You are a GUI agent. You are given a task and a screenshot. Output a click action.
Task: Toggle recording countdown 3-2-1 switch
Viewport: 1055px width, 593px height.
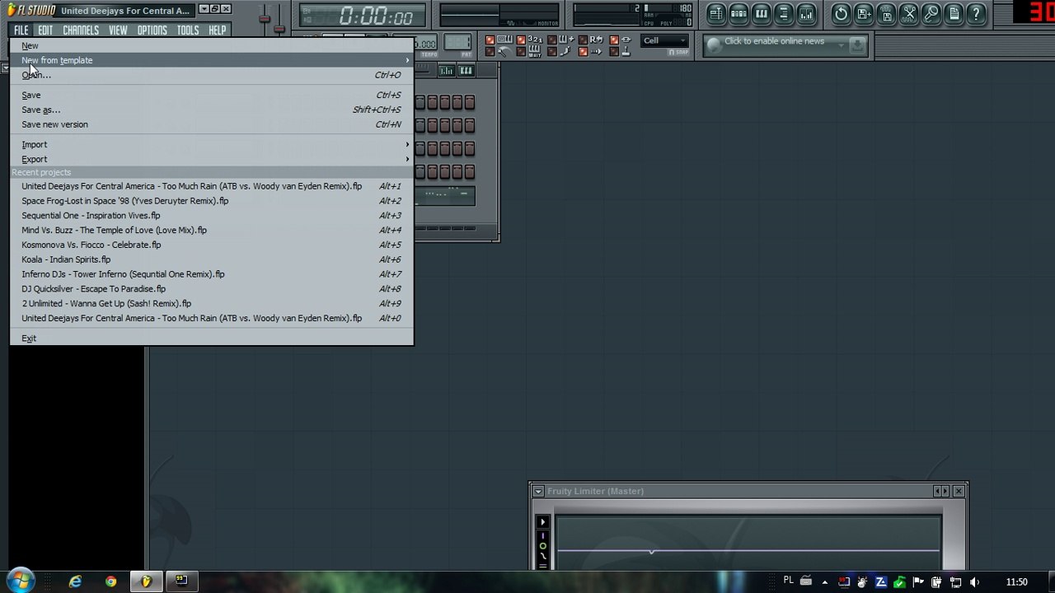coord(521,40)
